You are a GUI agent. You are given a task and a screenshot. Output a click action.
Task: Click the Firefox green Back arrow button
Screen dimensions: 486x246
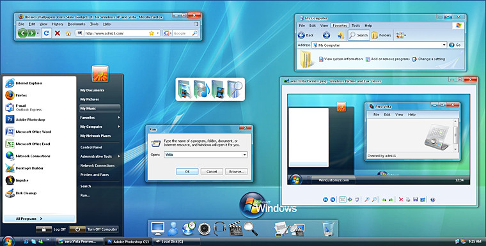pos(22,33)
